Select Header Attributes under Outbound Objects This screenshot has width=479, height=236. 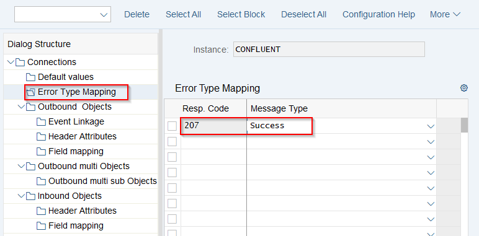82,136
